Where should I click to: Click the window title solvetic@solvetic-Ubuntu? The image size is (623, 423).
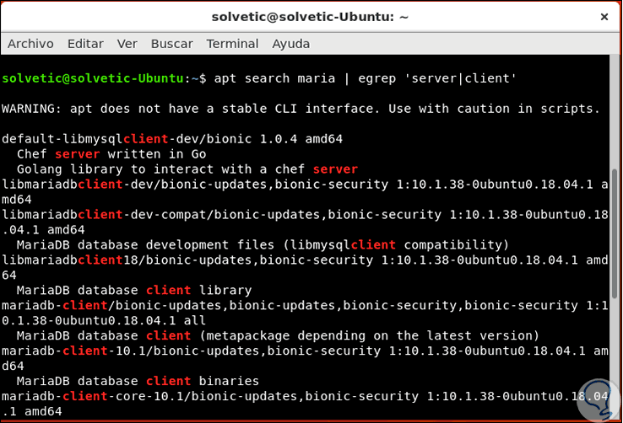(310, 17)
